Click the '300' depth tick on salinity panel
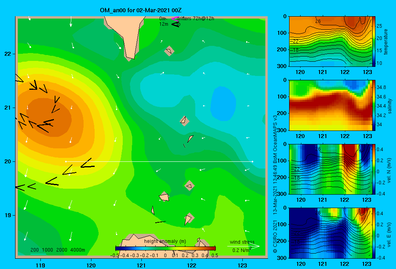Screen dimensions: 396x269 coord(282,130)
